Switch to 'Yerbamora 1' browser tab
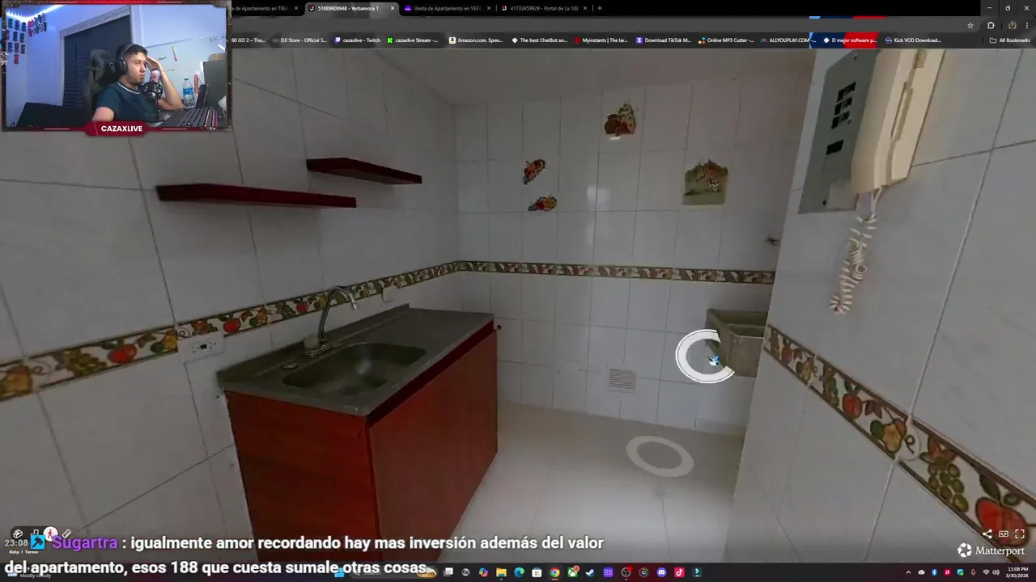This screenshot has height=582, width=1036. [x=348, y=8]
